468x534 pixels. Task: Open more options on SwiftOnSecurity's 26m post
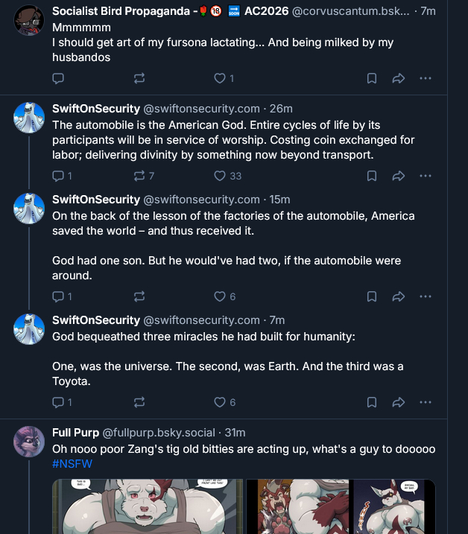[x=426, y=176]
